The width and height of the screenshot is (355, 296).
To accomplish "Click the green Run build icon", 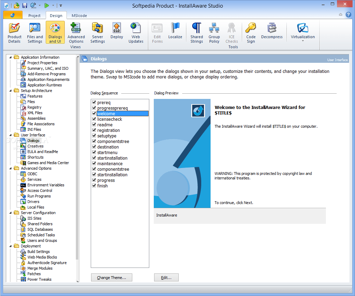I will [47, 6].
